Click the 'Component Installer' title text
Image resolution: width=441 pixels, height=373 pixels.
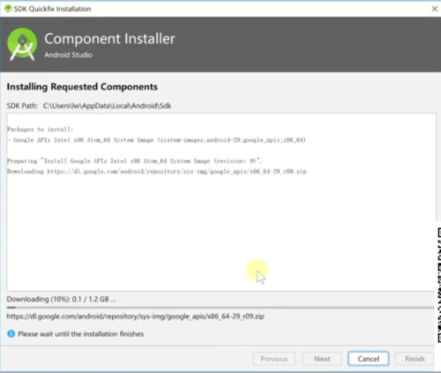point(110,39)
